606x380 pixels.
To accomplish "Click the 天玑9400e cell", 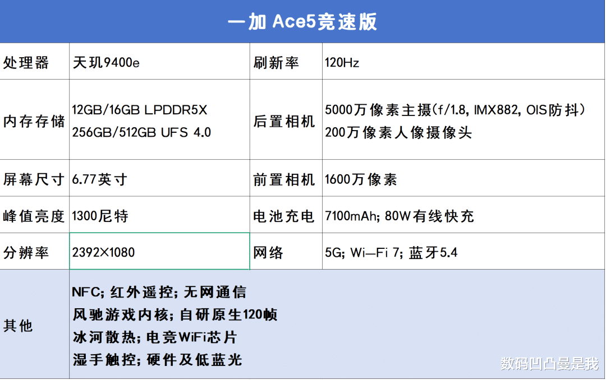I will coord(159,62).
